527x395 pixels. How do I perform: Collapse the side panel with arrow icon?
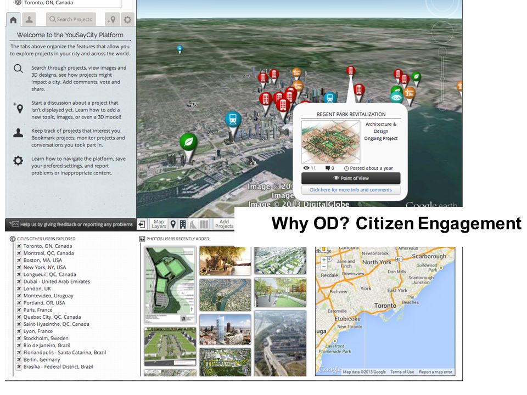[142, 224]
